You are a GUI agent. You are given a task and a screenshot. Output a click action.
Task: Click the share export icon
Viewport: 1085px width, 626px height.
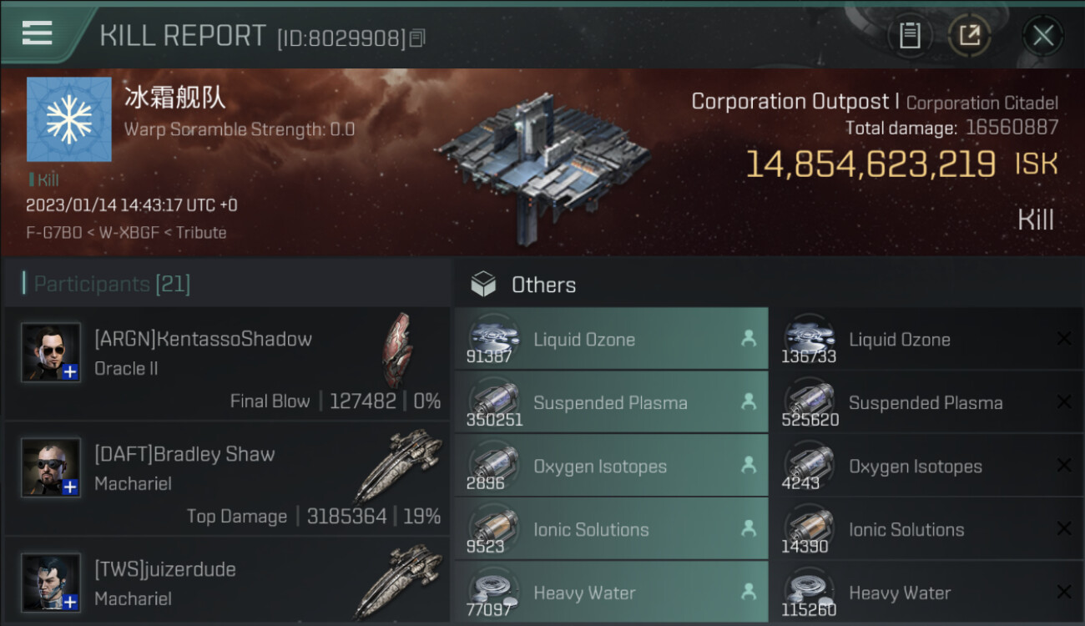coord(969,35)
